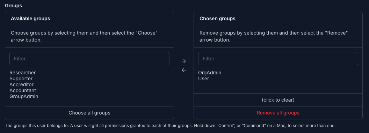Image resolution: width=369 pixels, height=133 pixels.
Task: Select Supporter in available groups
Action: (21, 79)
